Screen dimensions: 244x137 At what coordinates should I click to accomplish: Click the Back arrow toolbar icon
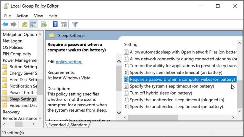tap(5, 24)
